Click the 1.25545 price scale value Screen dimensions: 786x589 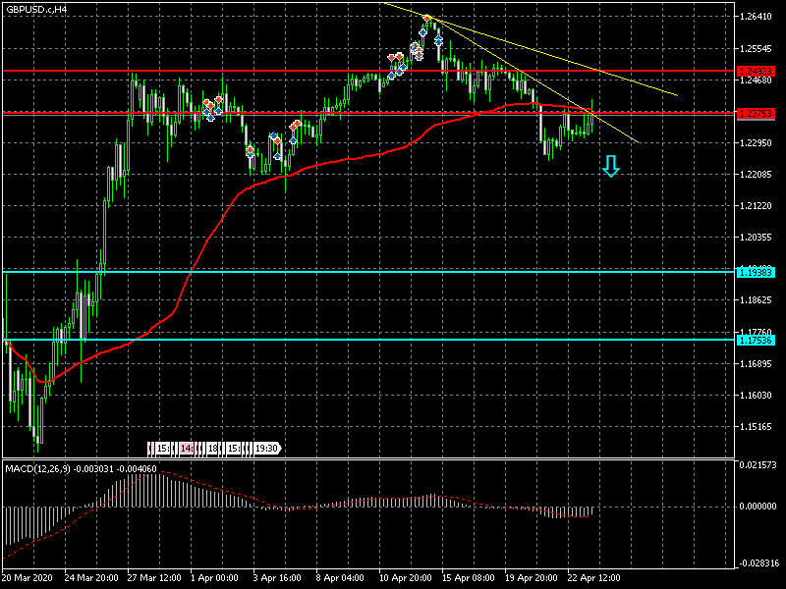[x=756, y=48]
